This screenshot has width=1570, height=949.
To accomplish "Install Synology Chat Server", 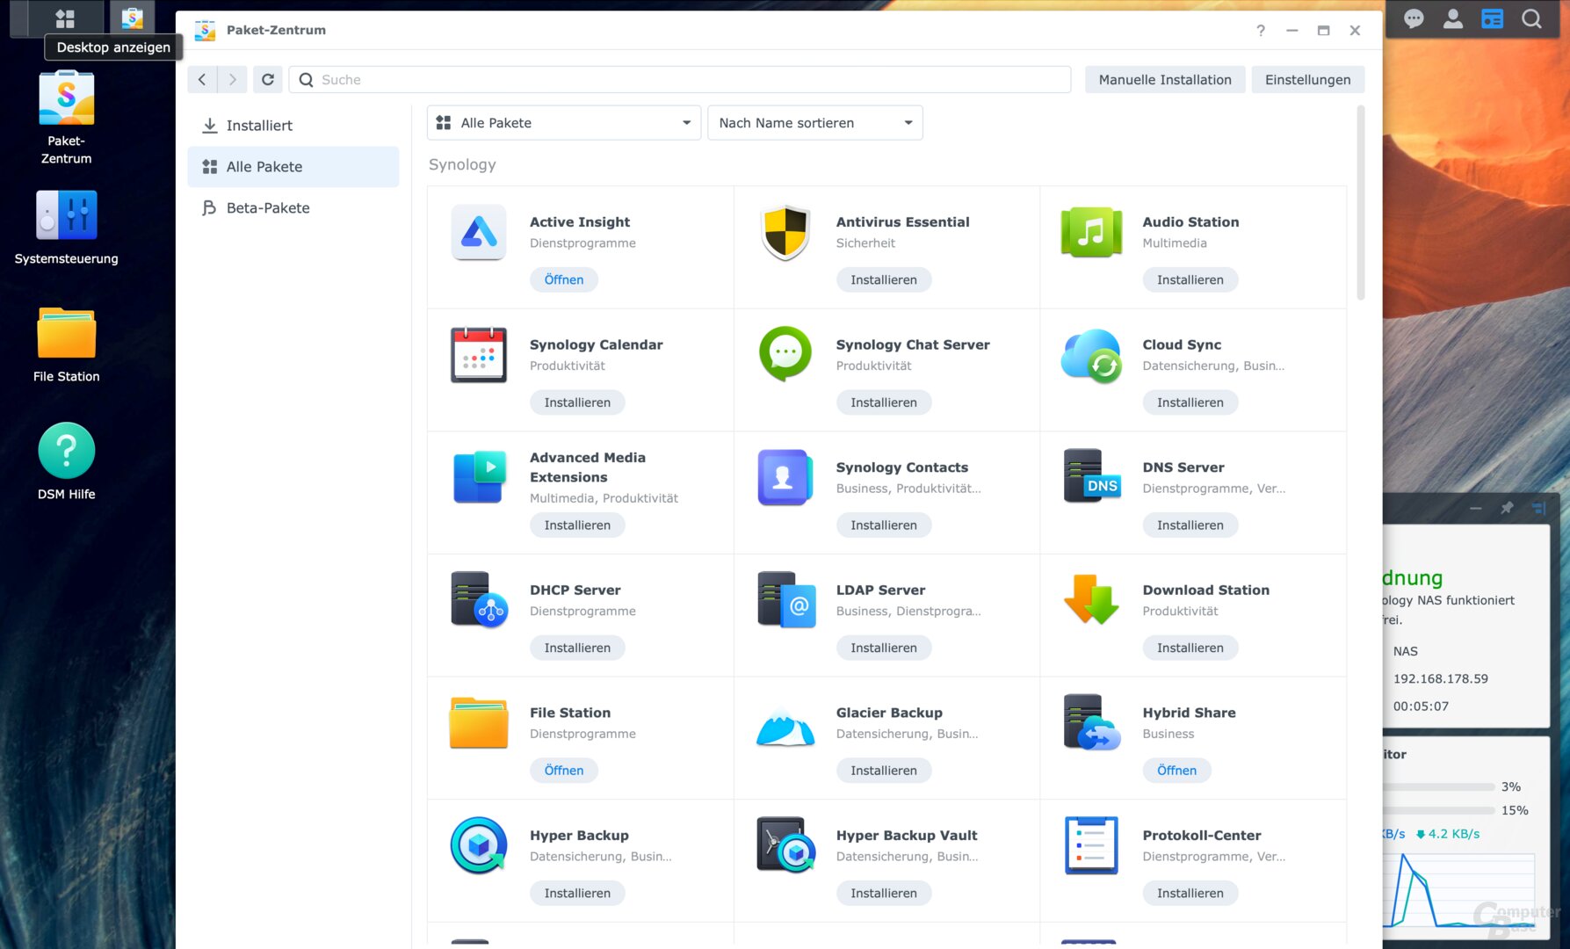I will click(884, 402).
